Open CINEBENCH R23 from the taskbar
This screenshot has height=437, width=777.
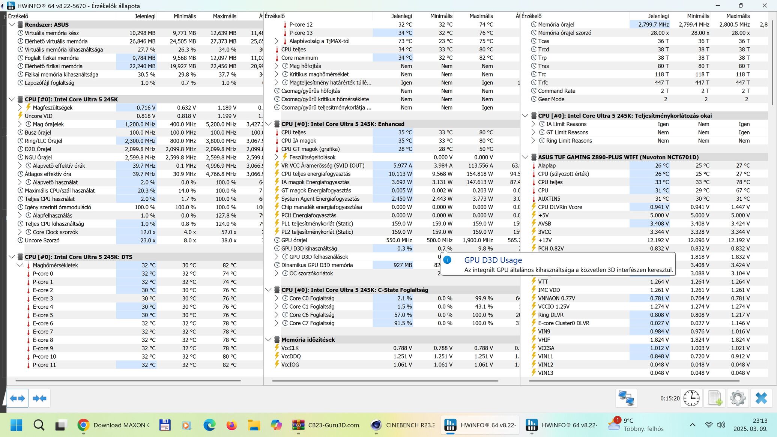[x=402, y=425]
